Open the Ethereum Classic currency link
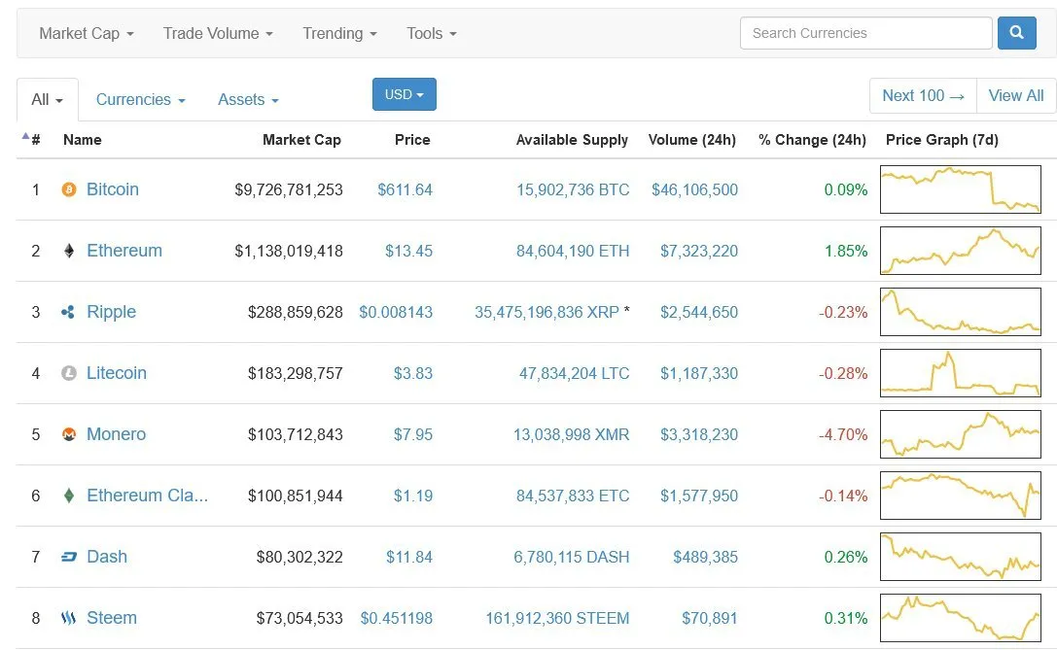This screenshot has width=1057, height=650. [148, 496]
